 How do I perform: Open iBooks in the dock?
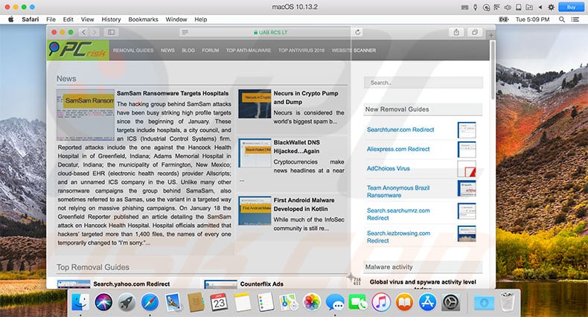[x=404, y=302]
